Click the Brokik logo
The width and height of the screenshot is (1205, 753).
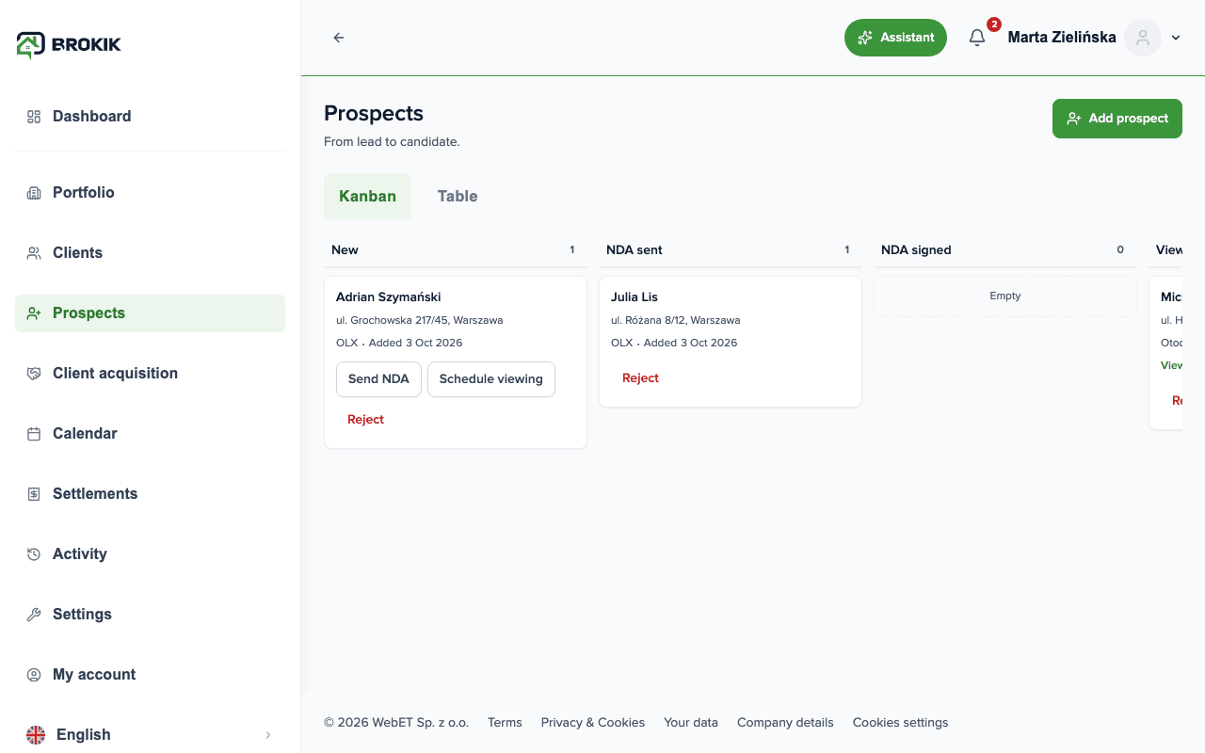(x=69, y=44)
